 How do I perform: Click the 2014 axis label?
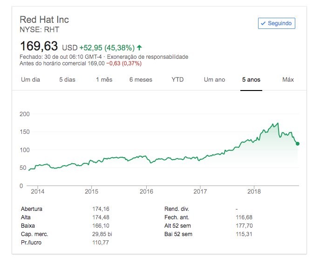click(x=38, y=191)
